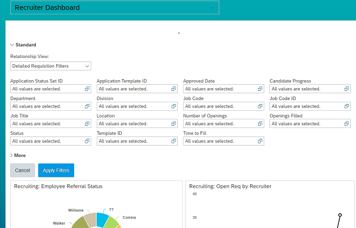Open value help icon for Status
This screenshot has width=356, height=228.
[87, 141]
